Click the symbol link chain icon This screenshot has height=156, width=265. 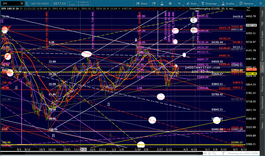coord(27,3)
